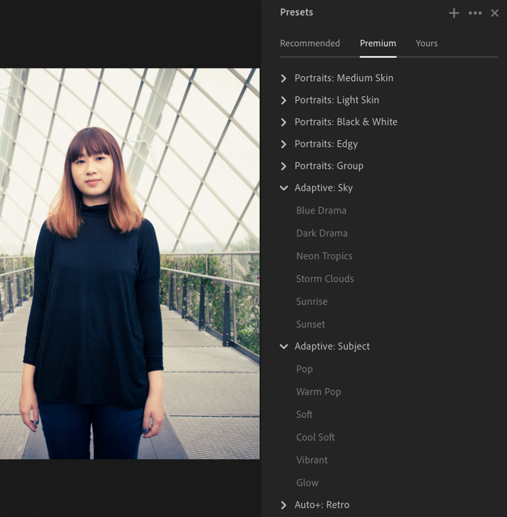Apply the Soft subject preset

304,414
